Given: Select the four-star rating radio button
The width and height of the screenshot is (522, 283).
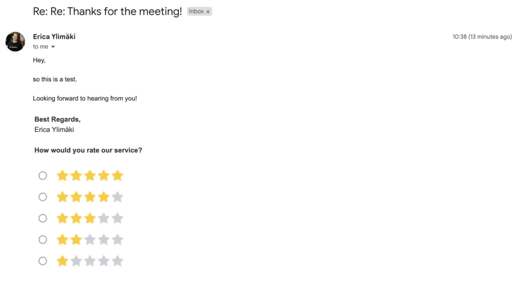Looking at the screenshot, I should [x=43, y=197].
